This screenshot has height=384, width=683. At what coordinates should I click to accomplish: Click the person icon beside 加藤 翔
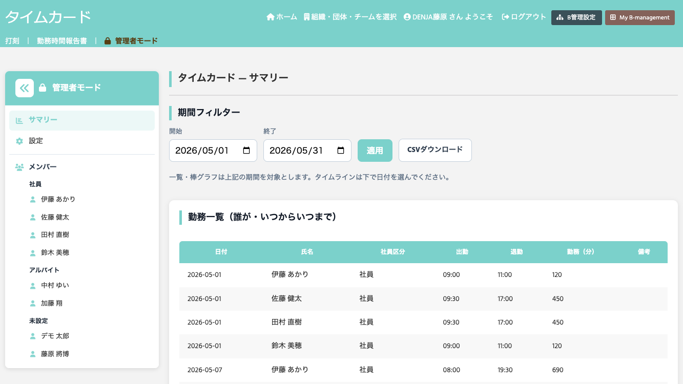[33, 303]
